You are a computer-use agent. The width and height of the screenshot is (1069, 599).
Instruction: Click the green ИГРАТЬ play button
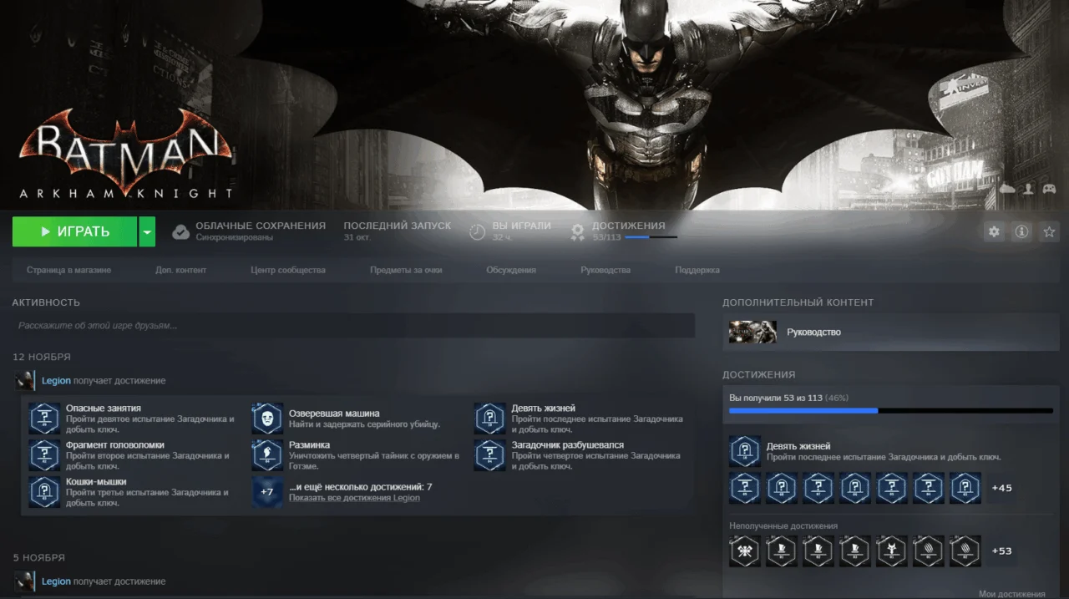(x=74, y=231)
